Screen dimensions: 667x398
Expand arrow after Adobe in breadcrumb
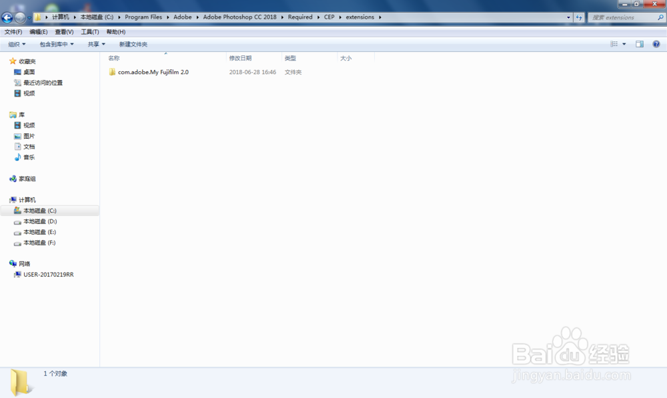[x=197, y=17]
